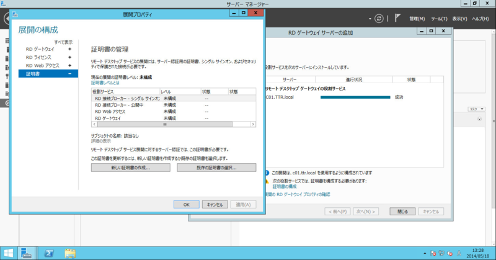Expand the RD Web アクセス section
496x260 pixels.
pos(69,66)
